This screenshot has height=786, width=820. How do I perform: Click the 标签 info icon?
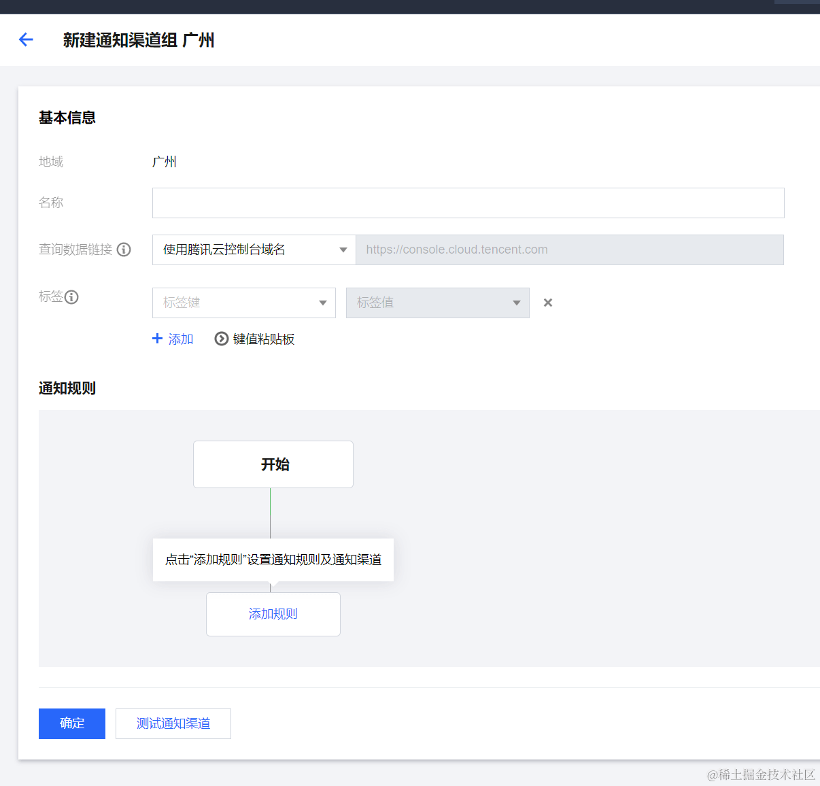click(71, 297)
